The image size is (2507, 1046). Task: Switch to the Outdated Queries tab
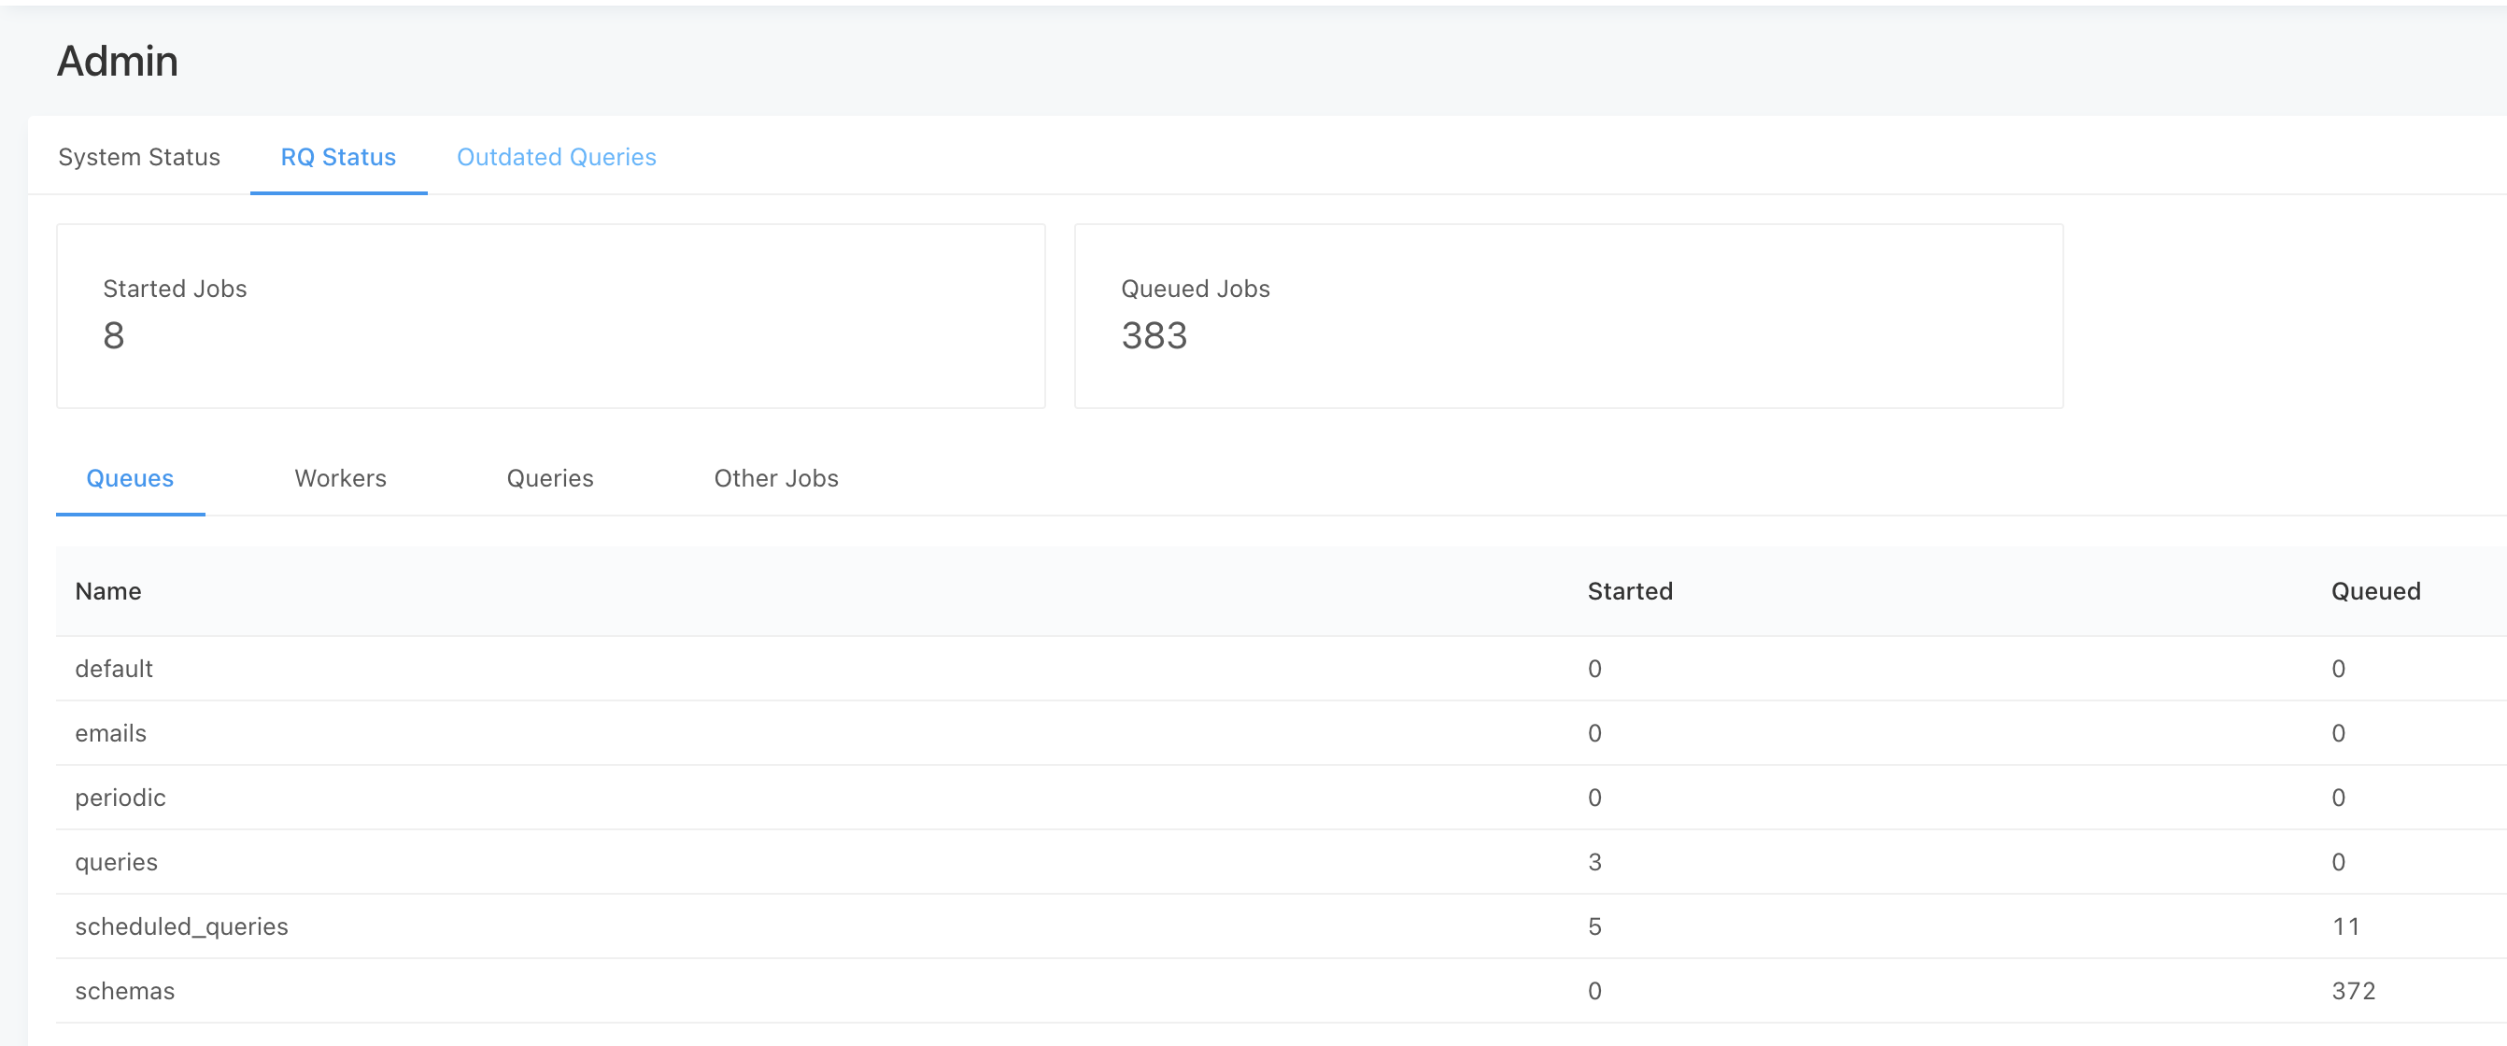557,157
